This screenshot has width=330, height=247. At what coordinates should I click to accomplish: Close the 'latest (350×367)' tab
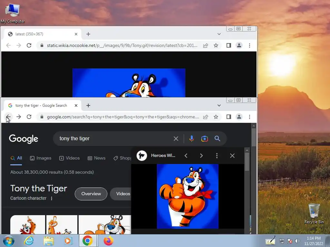coord(76,34)
